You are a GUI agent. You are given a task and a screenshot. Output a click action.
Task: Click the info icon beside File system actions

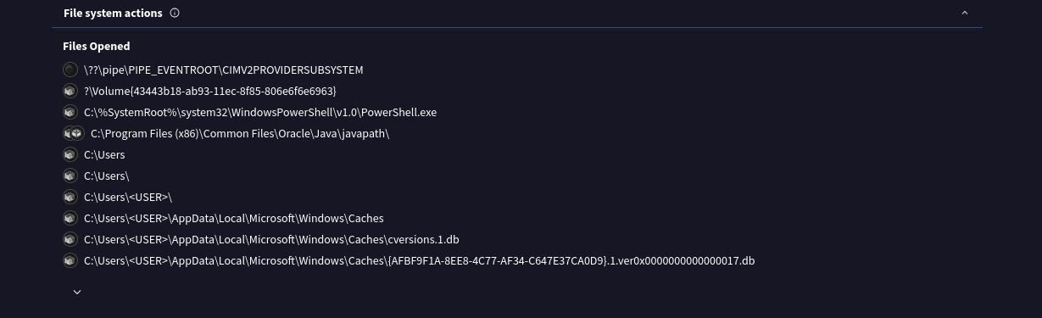[x=175, y=13]
